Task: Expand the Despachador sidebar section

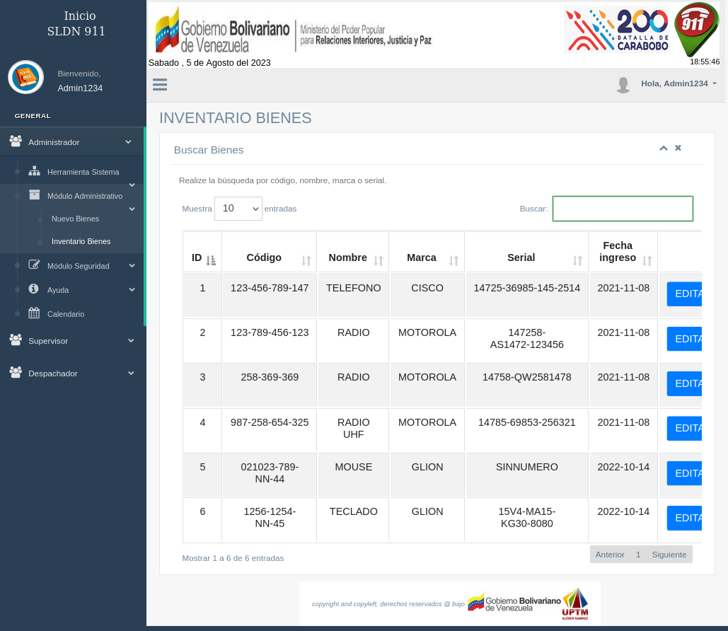Action: [71, 374]
